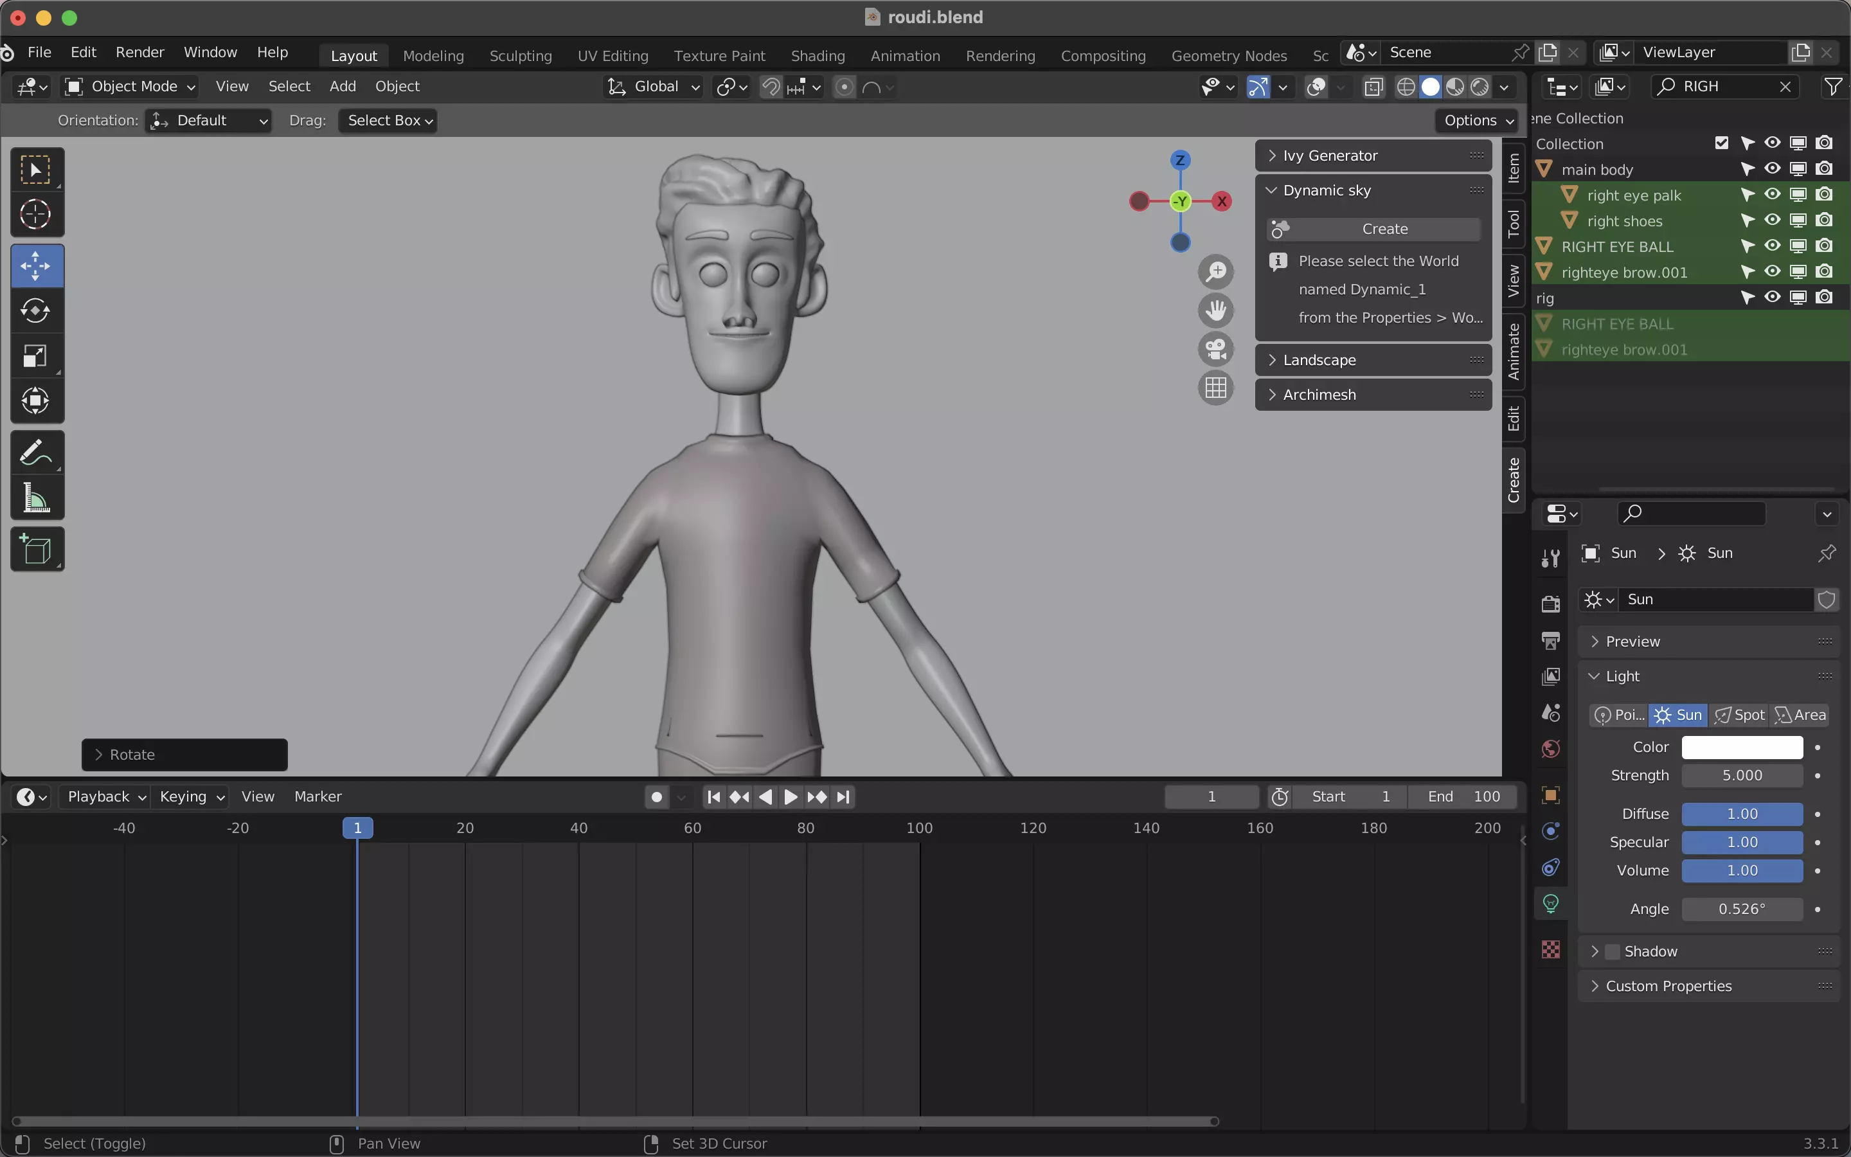Image resolution: width=1851 pixels, height=1157 pixels.
Task: Open the Render properties tab
Action: click(1550, 604)
